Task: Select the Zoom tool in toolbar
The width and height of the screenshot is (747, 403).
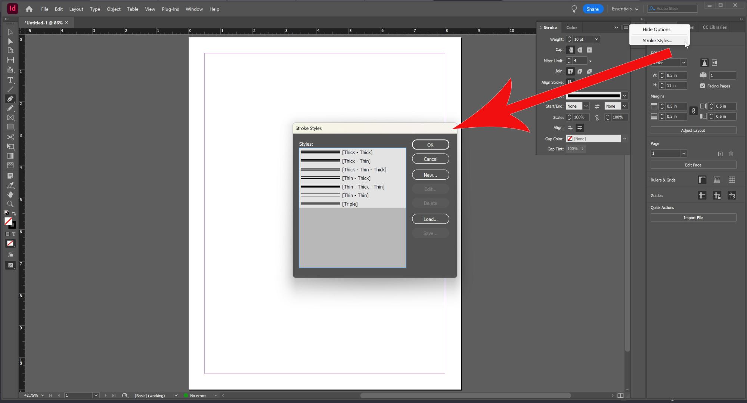Action: click(10, 204)
